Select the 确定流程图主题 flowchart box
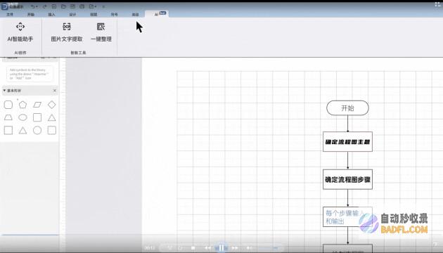Image resolution: width=443 pixels, height=253 pixels. click(347, 141)
